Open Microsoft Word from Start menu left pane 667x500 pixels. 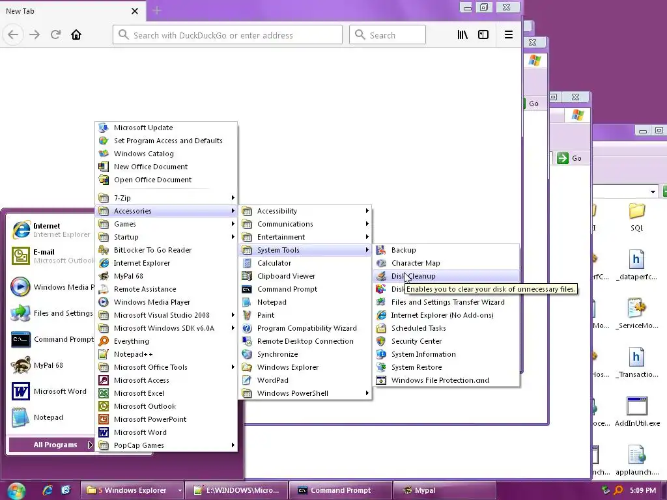51,391
